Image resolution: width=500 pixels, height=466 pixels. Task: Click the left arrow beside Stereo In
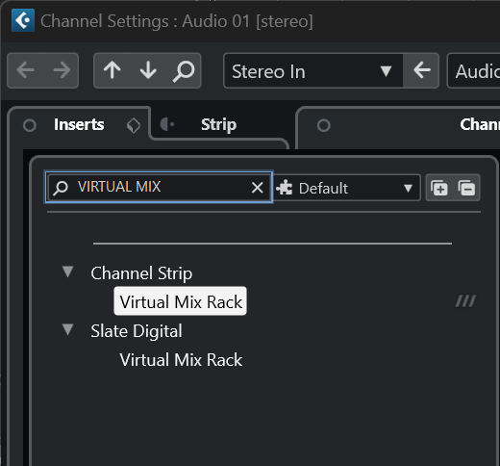tap(421, 70)
